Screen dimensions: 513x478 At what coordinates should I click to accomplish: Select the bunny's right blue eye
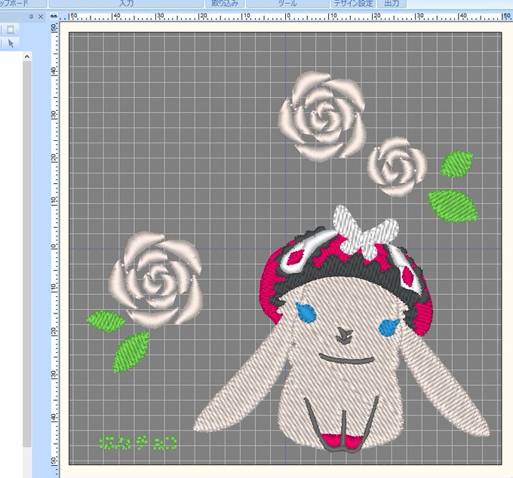coord(389,328)
